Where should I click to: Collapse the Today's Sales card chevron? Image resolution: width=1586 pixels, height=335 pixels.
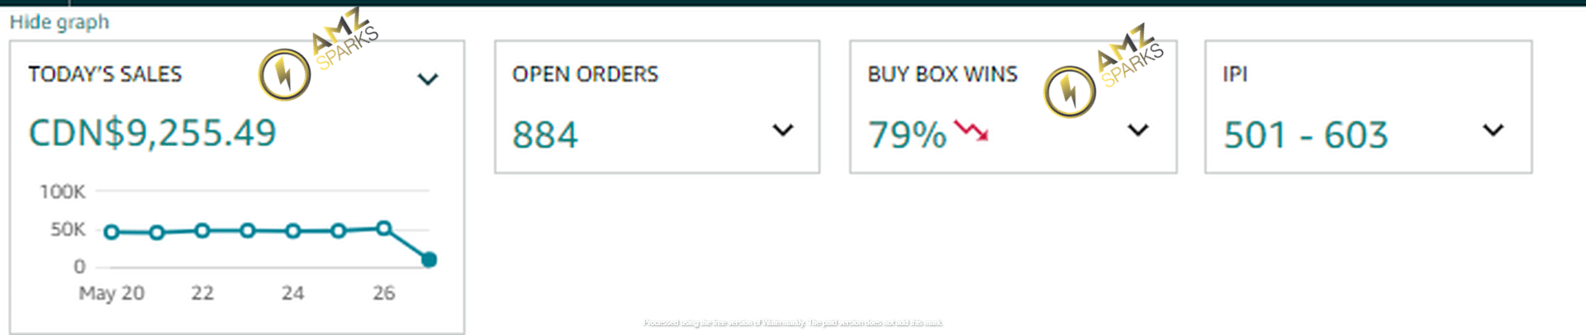pos(427,79)
